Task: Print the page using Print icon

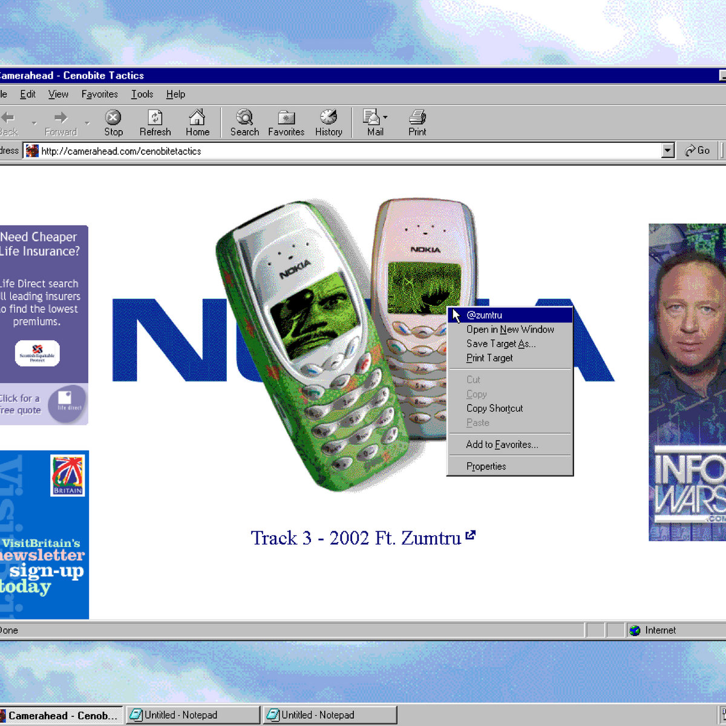Action: pos(417,117)
